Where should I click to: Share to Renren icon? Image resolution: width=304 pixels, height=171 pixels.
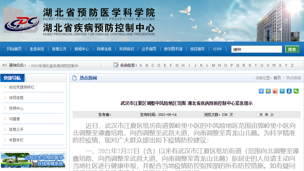pyautogui.click(x=289, y=91)
